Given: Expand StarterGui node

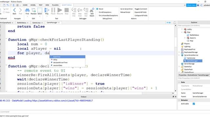Looking at the screenshot, I should 179,67.
